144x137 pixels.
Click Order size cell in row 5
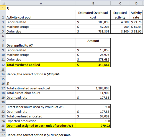pos(41,31)
